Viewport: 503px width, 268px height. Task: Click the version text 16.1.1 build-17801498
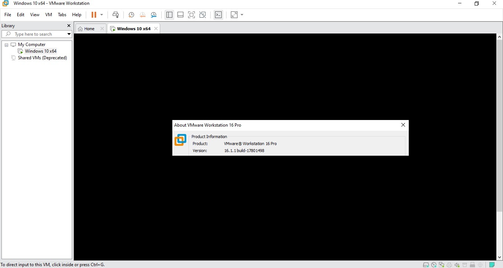point(244,151)
